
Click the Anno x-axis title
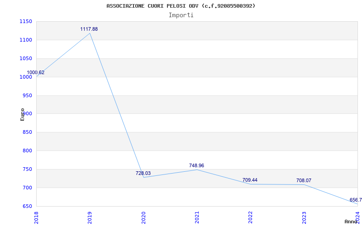click(351, 221)
